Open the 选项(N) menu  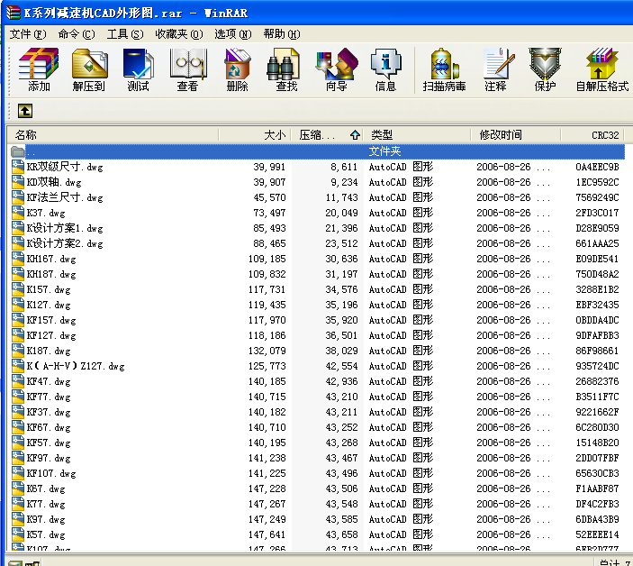point(233,34)
